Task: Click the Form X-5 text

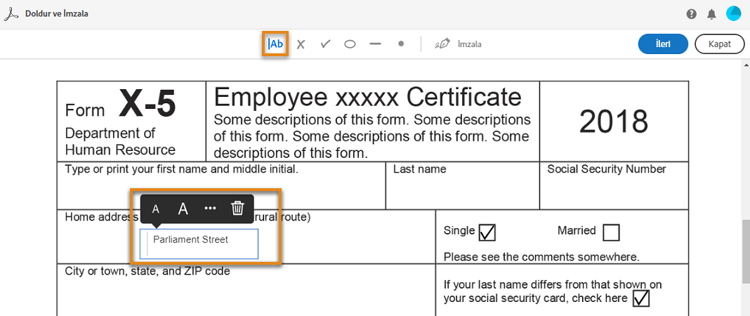Action: pyautogui.click(x=121, y=104)
